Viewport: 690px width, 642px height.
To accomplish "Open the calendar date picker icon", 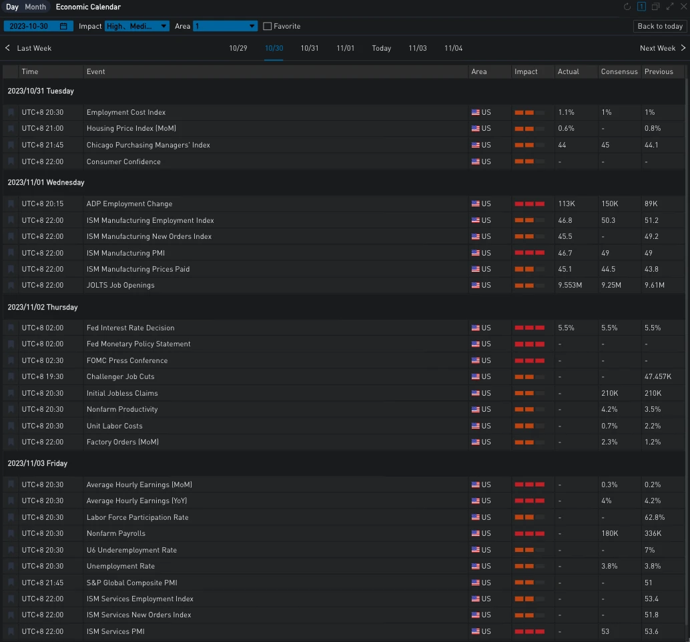I will [x=63, y=26].
